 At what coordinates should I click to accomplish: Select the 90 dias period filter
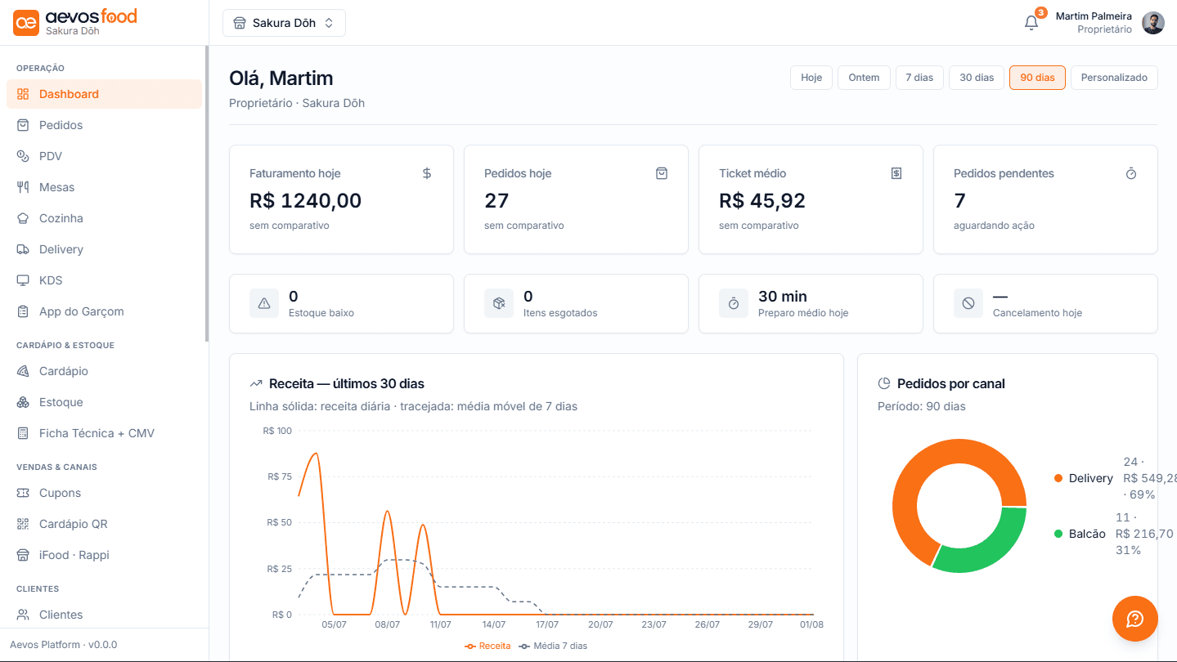tap(1037, 78)
